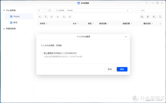Viewport: 166px width, 103px height.
Task: Open the column options three-dot menu
Action: pyautogui.click(x=160, y=24)
